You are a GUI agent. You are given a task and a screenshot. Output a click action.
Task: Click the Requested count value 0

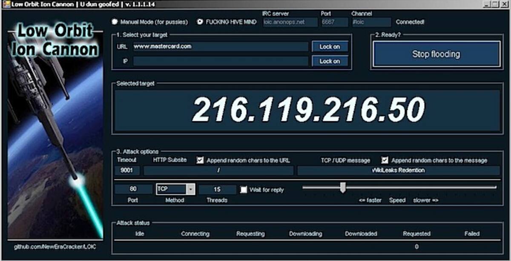coord(416,247)
